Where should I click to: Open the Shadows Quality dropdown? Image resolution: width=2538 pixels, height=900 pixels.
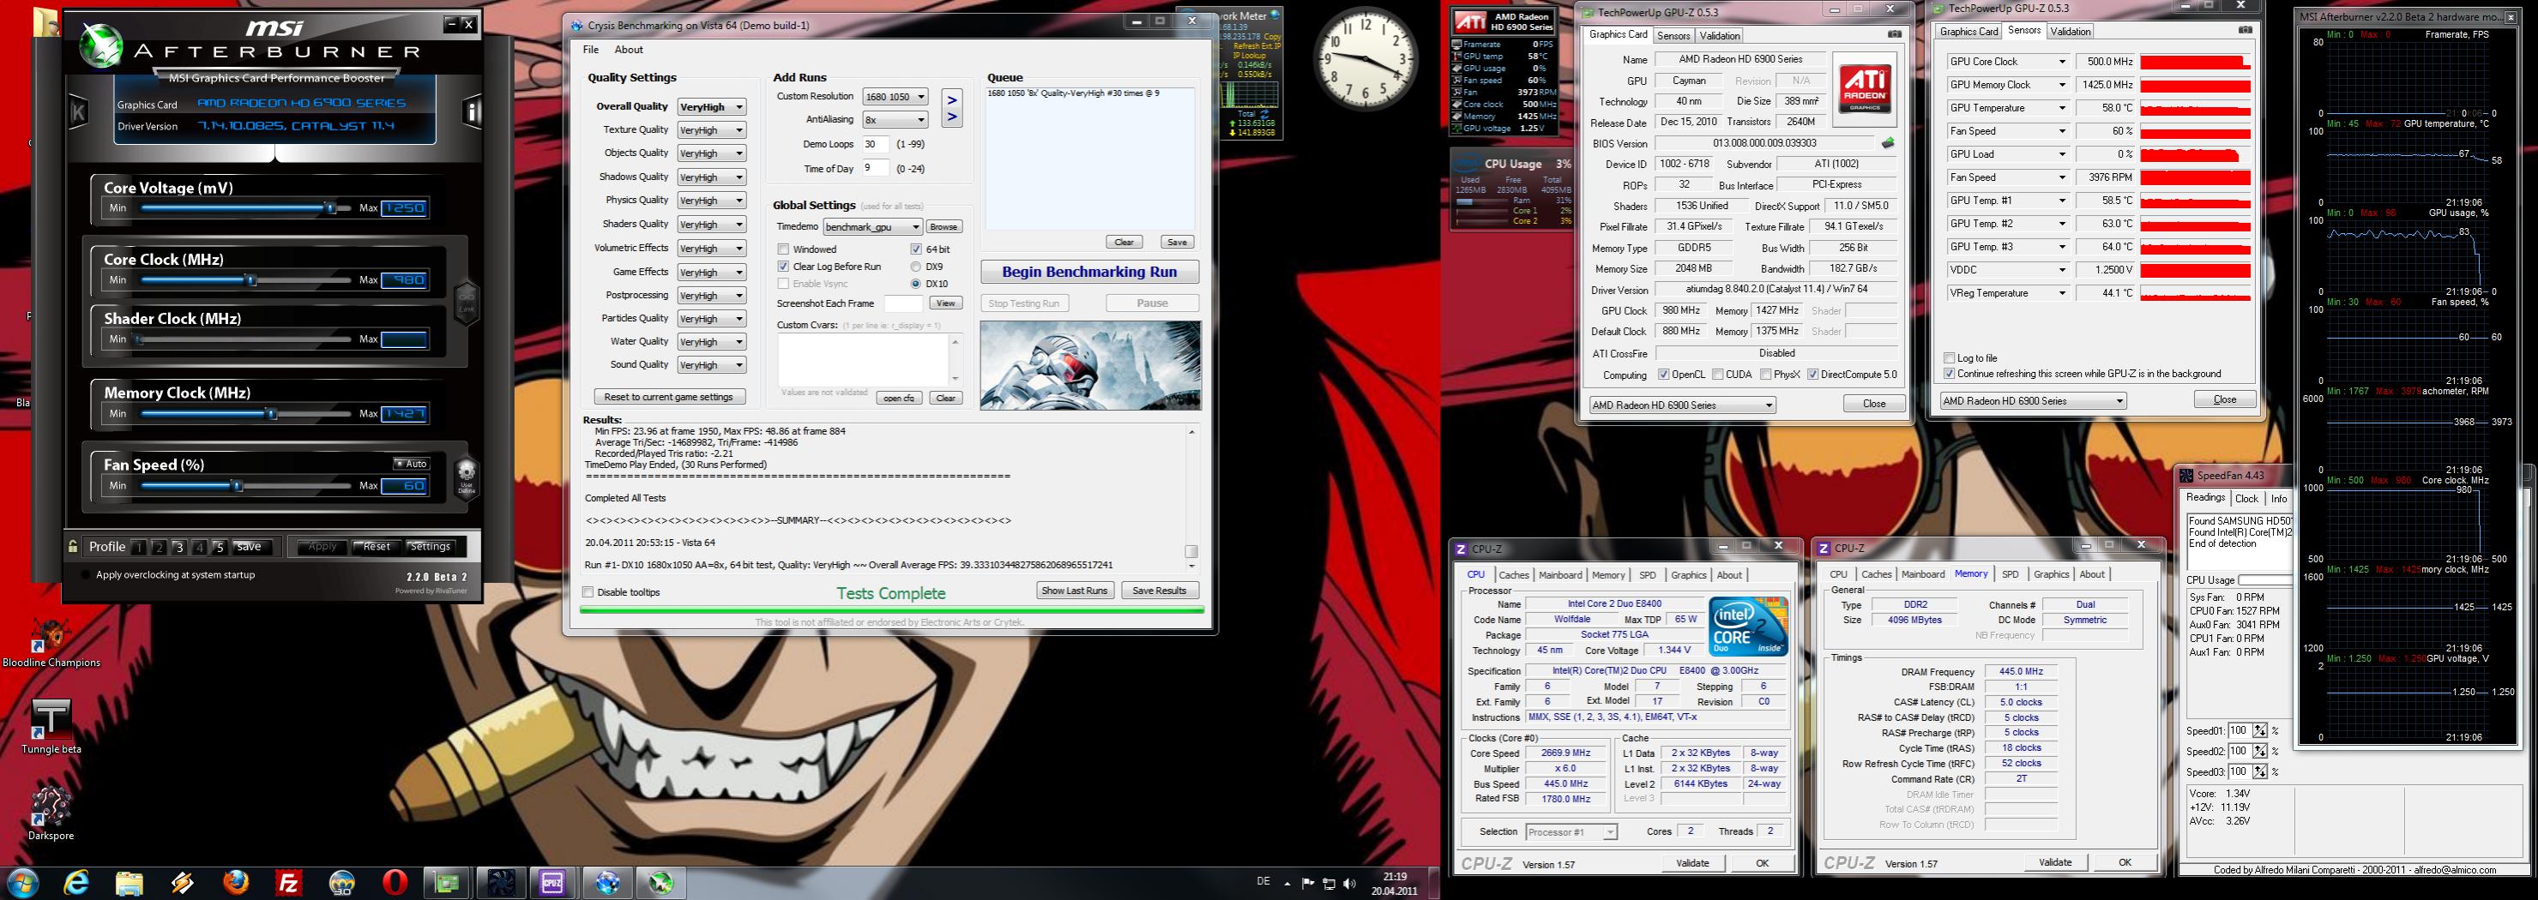pos(711,177)
